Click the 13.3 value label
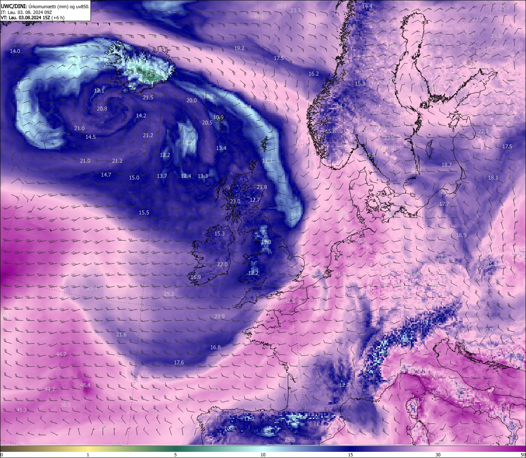Image resolution: width=526 pixels, height=458 pixels. point(203,176)
